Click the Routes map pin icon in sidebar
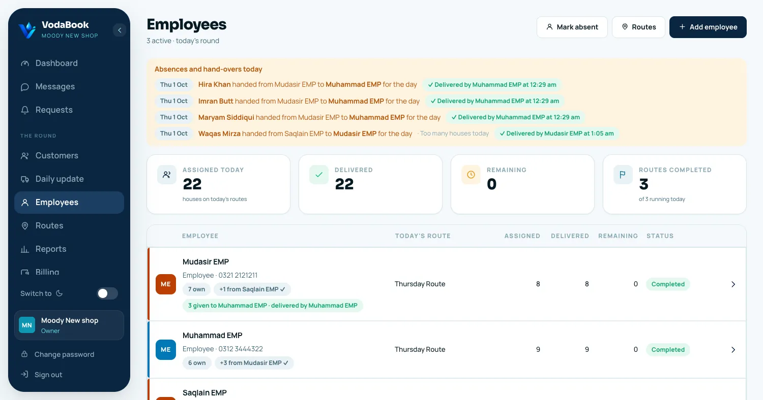763x400 pixels. click(x=24, y=226)
